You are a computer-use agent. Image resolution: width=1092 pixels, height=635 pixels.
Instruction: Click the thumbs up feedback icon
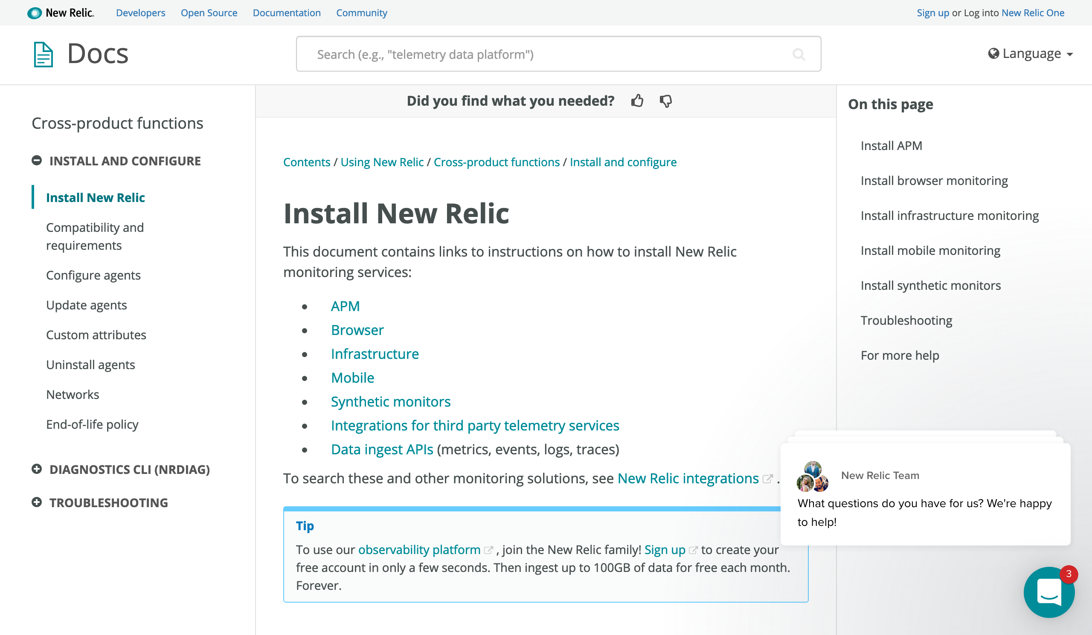point(637,101)
